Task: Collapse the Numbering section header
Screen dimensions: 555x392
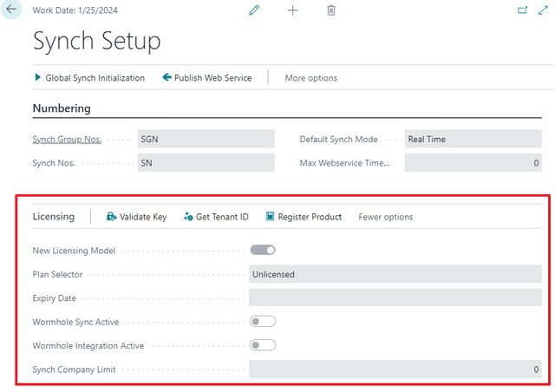Action: click(x=62, y=108)
